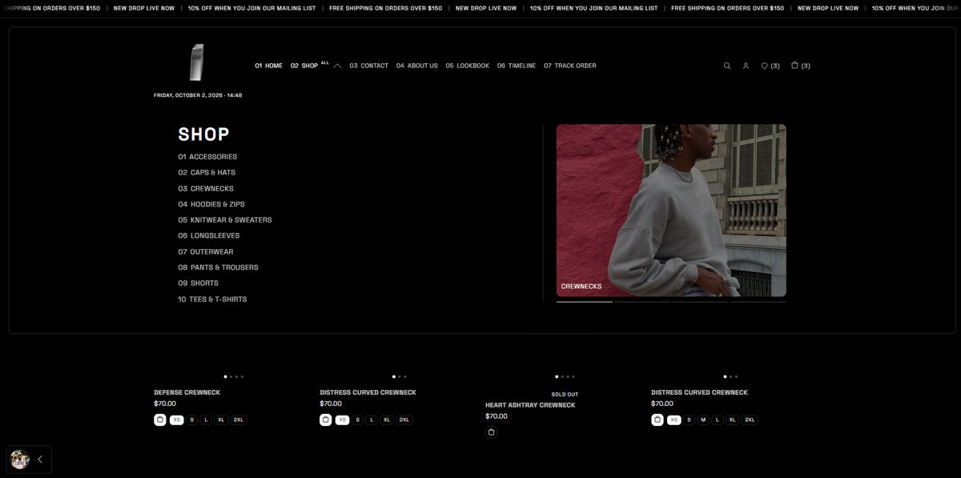Click the bag icon under Heart Ashtray Crewneck
The height and width of the screenshot is (478, 961).
(x=491, y=432)
